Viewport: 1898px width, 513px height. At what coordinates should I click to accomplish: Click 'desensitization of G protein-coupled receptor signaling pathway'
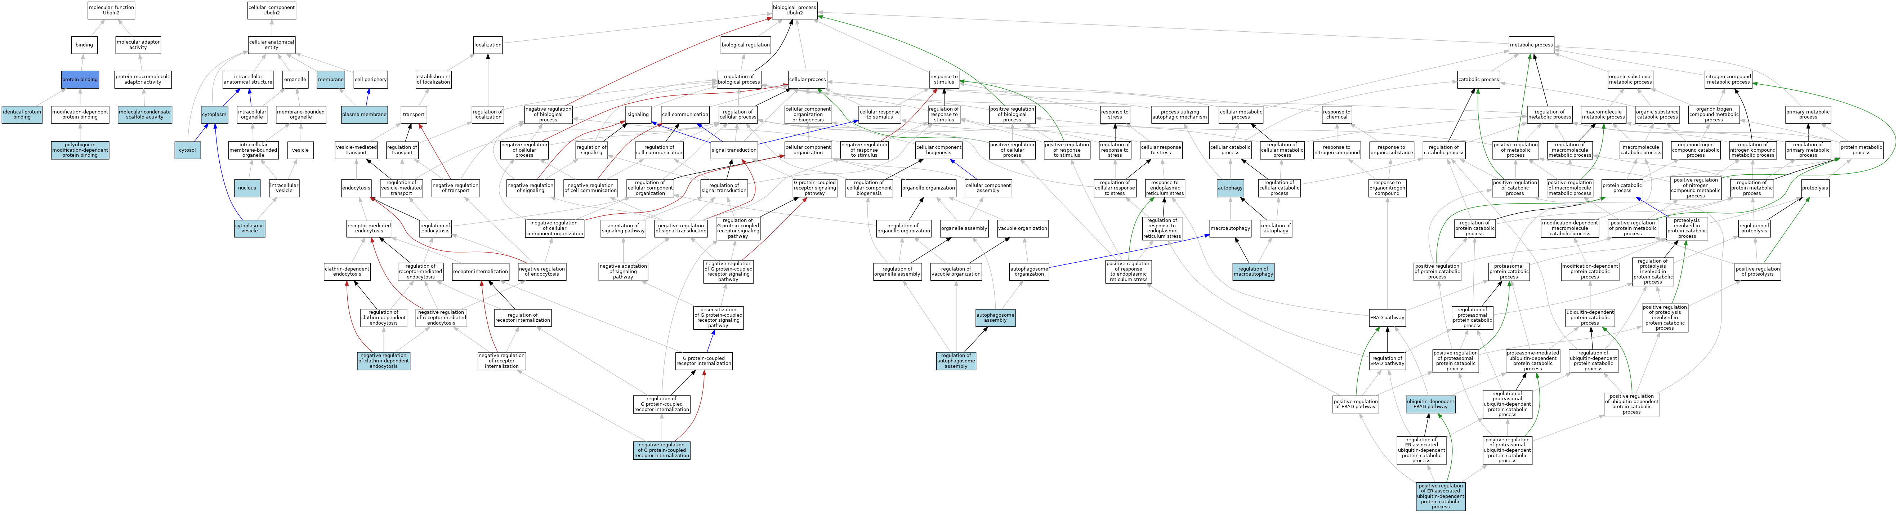tap(718, 318)
